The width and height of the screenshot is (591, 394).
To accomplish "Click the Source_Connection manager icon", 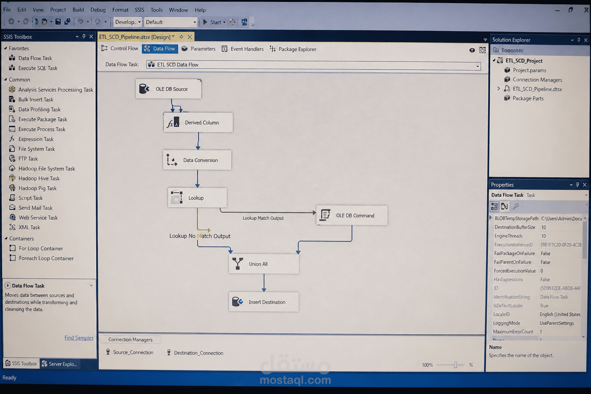I will 108,352.
